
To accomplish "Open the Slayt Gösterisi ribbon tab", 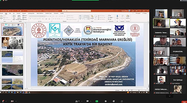I will point(39,13).
